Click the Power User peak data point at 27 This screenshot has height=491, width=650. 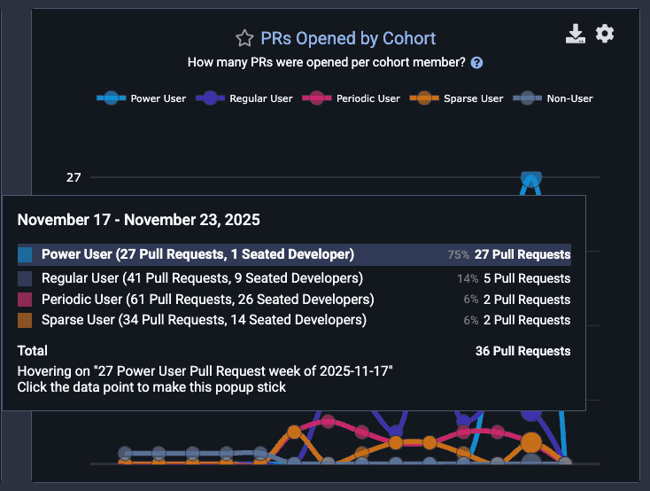pos(530,178)
